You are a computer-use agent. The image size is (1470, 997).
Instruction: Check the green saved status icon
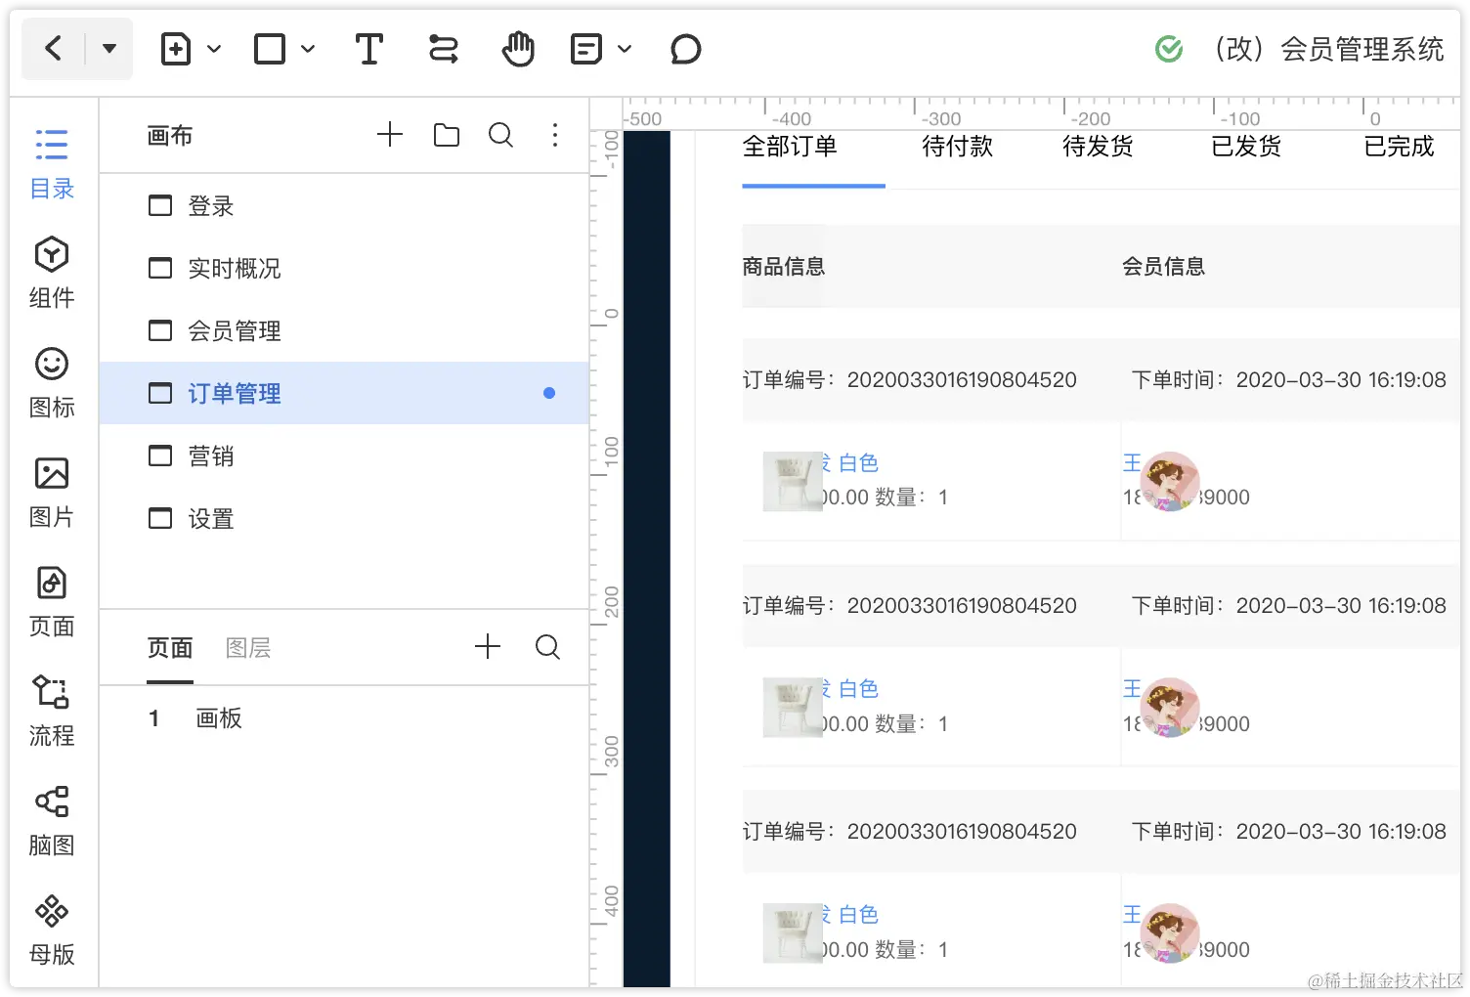1169,49
